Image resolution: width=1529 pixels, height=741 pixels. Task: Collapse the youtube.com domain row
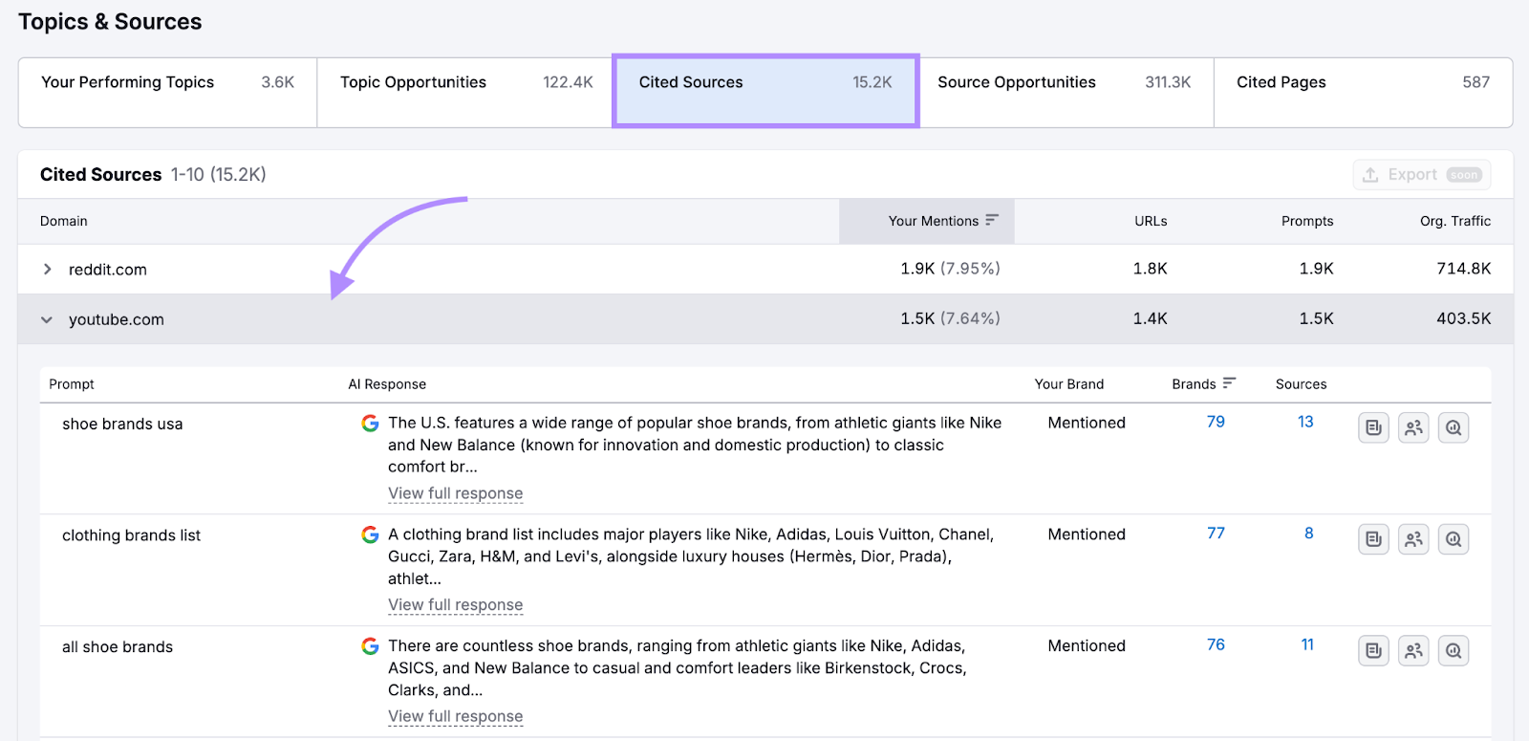coord(47,319)
